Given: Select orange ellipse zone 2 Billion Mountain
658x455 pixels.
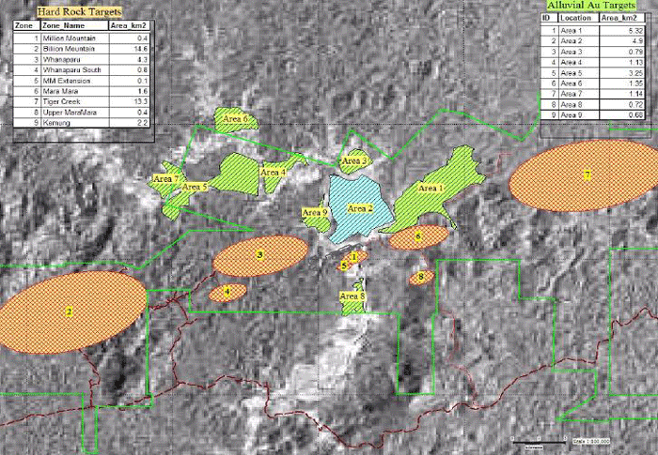Looking at the screenshot, I should (x=70, y=309).
